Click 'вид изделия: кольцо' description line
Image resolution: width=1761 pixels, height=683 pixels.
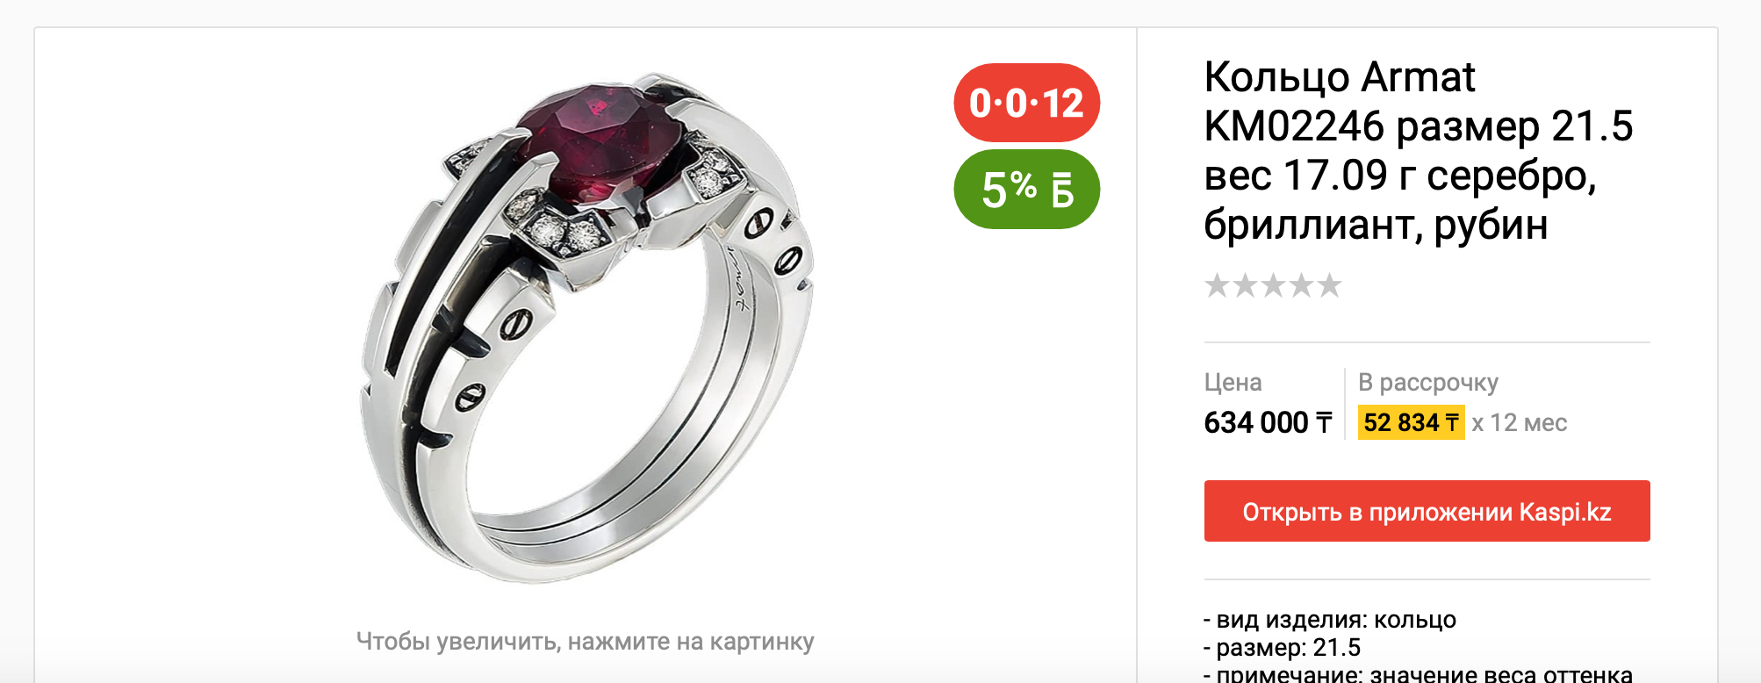click(1330, 620)
